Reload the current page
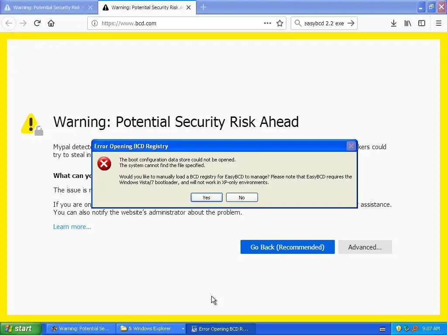Image resolution: width=447 pixels, height=335 pixels. coord(37,23)
